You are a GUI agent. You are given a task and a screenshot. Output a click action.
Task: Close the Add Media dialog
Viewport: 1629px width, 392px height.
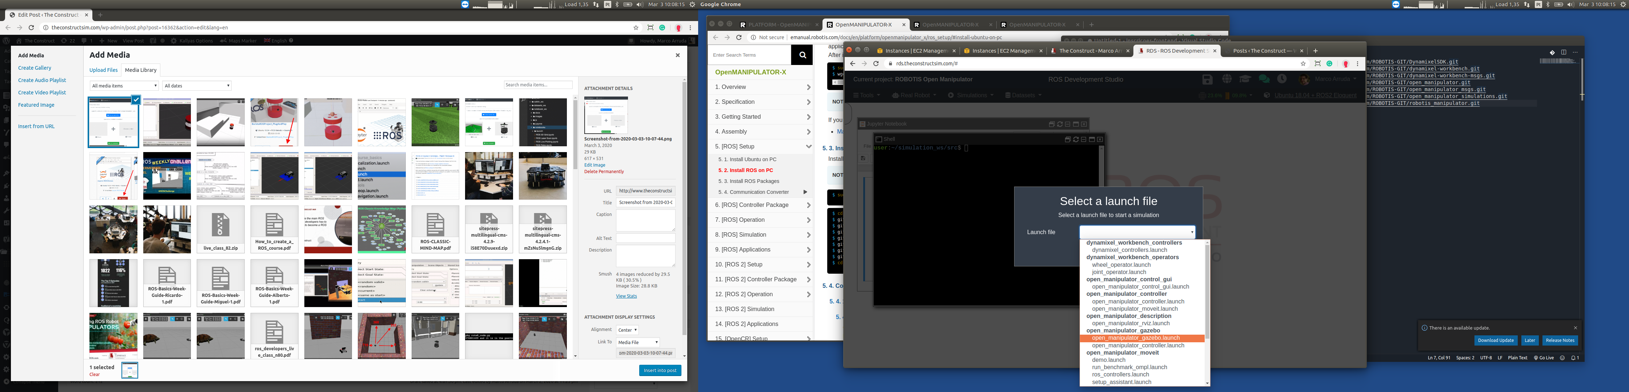[677, 56]
